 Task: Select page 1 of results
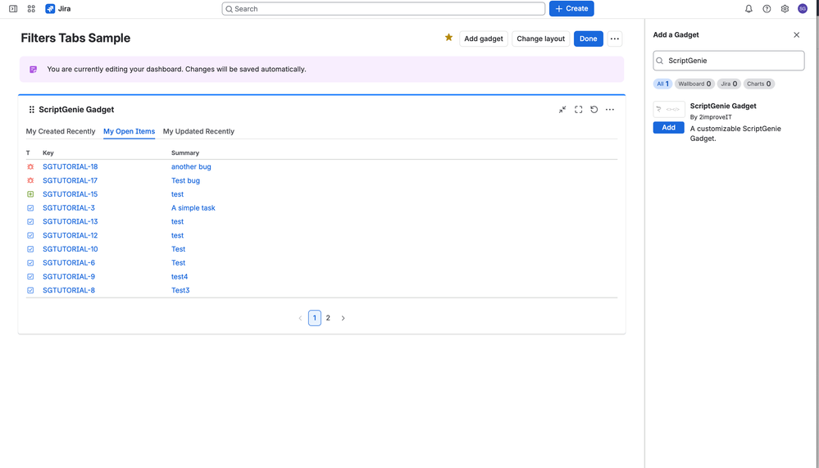(315, 318)
